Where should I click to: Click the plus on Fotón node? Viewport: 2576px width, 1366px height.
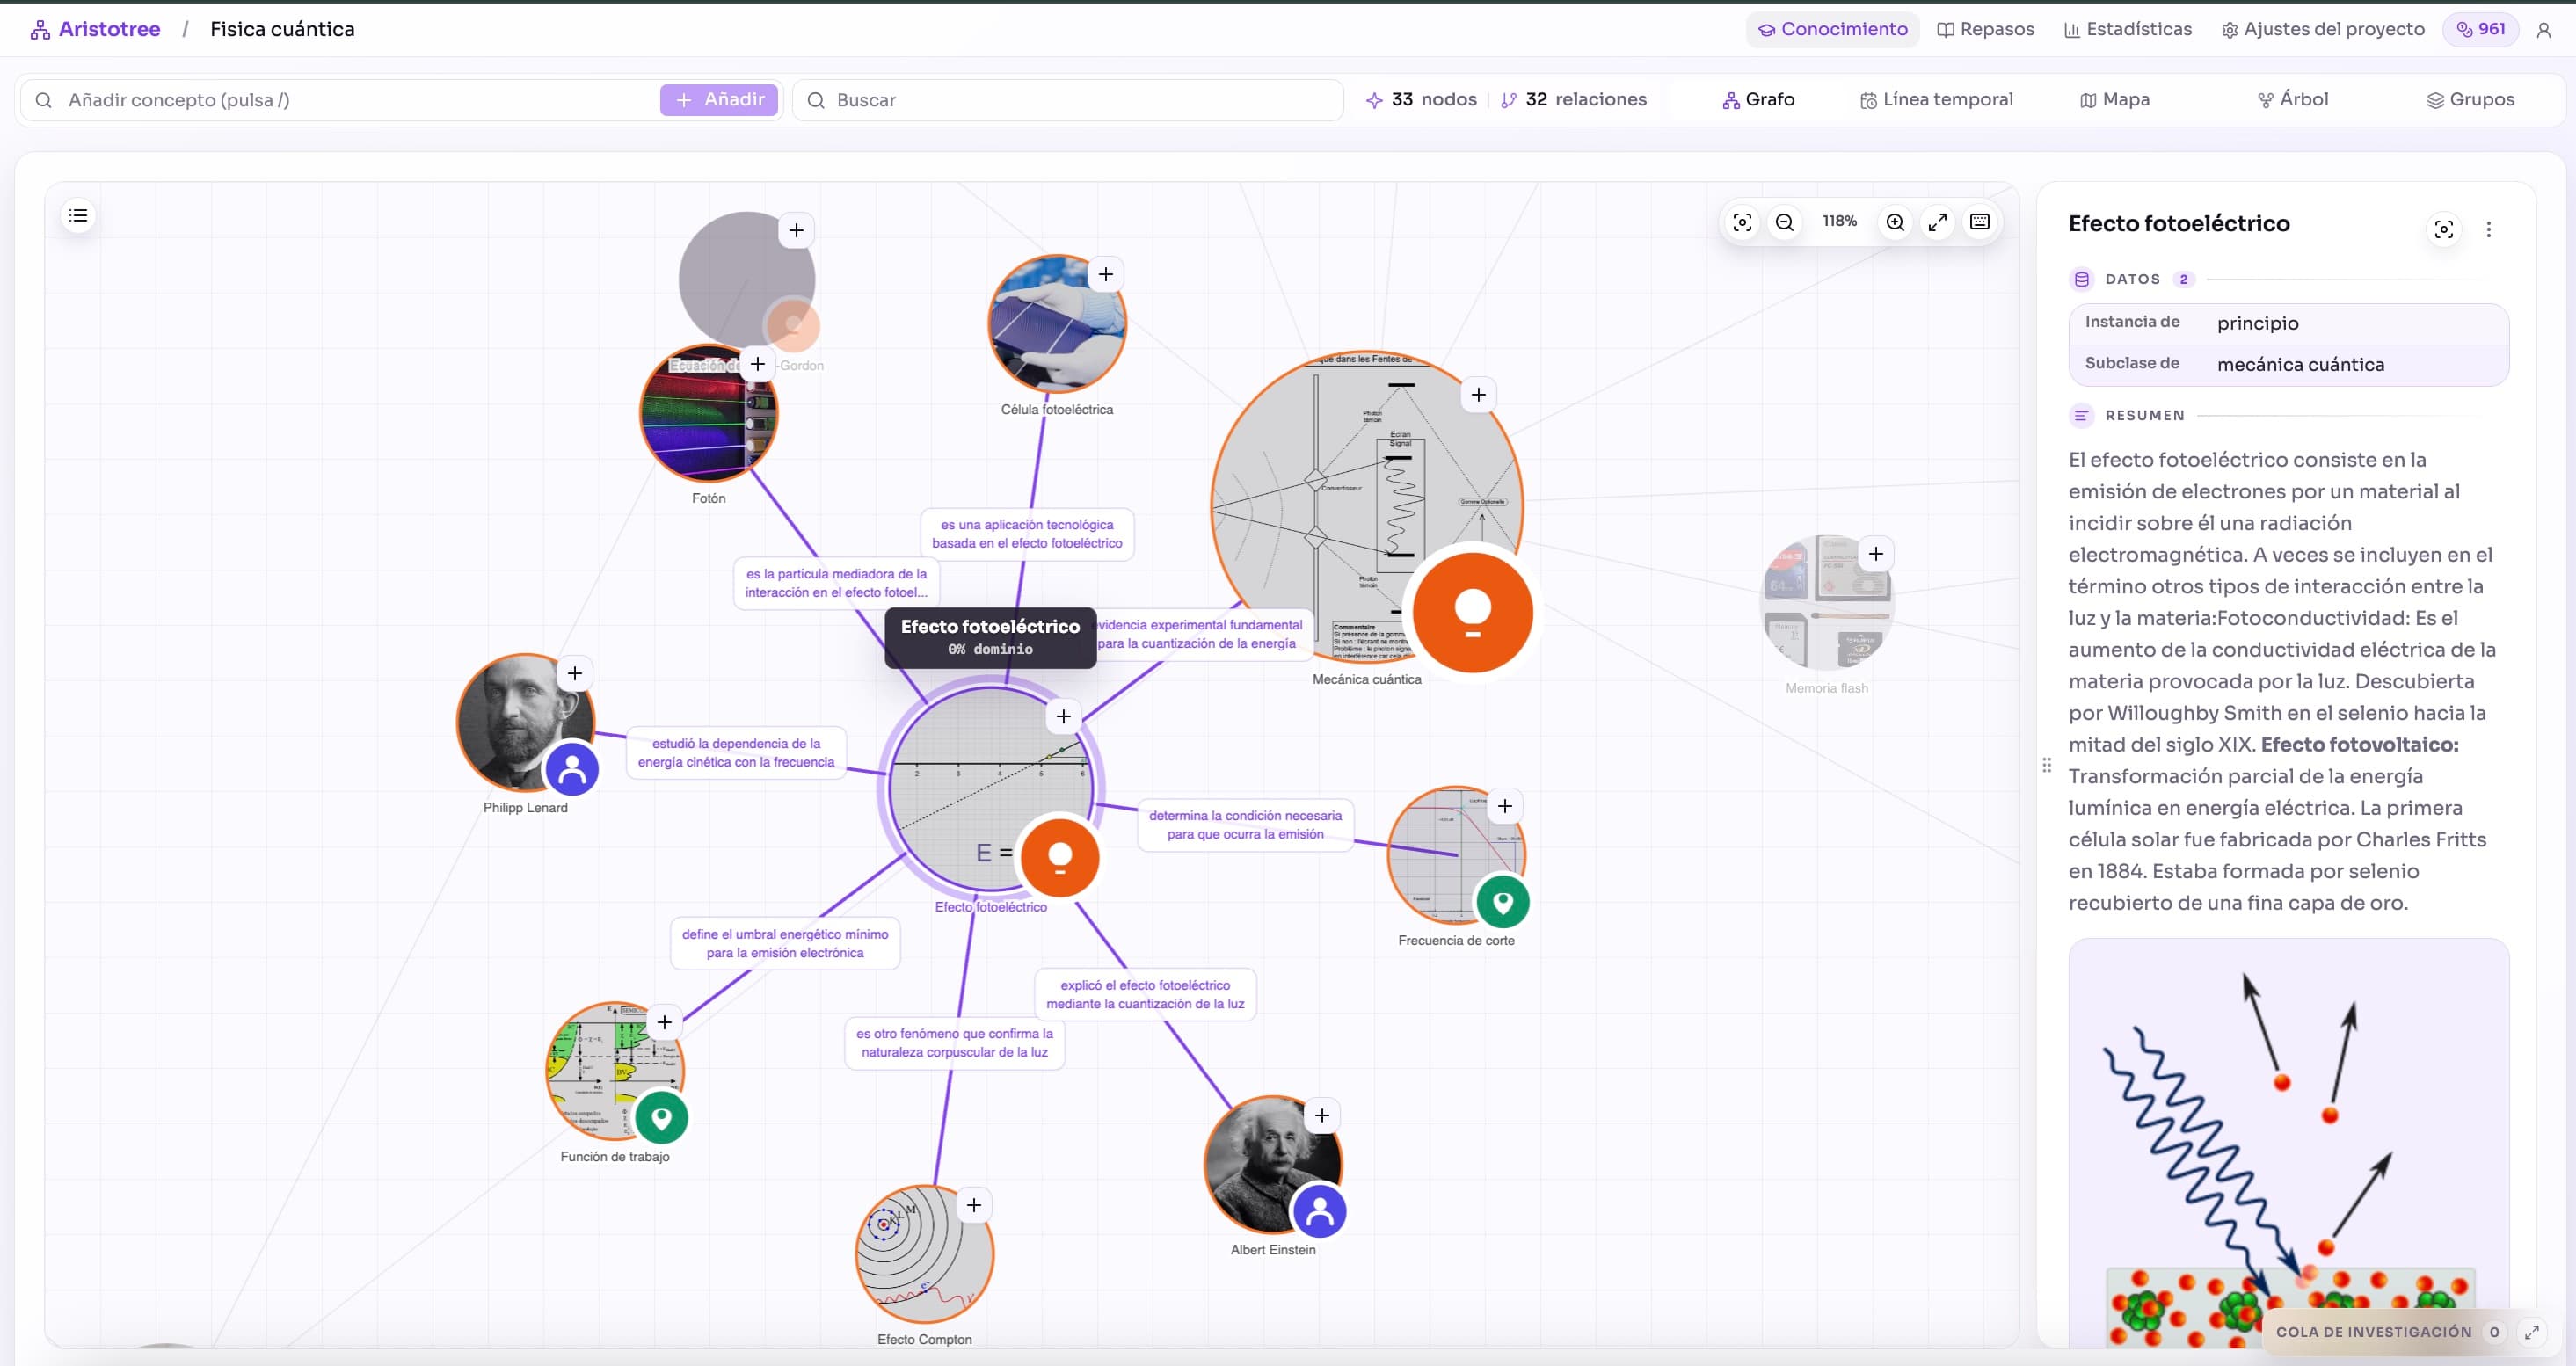757,364
